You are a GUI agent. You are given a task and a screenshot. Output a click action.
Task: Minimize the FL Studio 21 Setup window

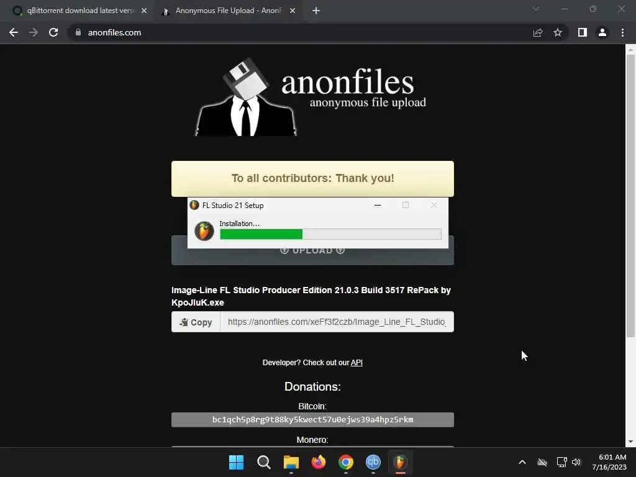pos(378,205)
